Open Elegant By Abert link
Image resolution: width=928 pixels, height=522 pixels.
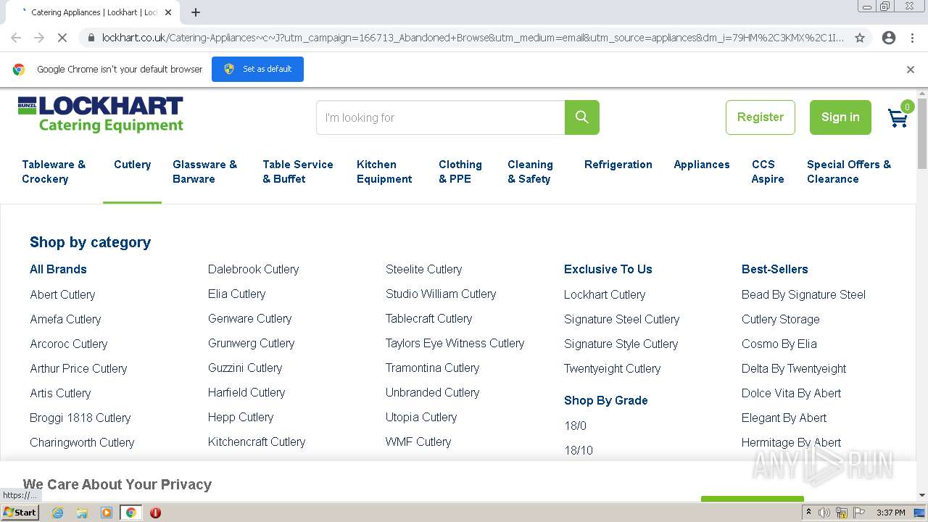784,418
